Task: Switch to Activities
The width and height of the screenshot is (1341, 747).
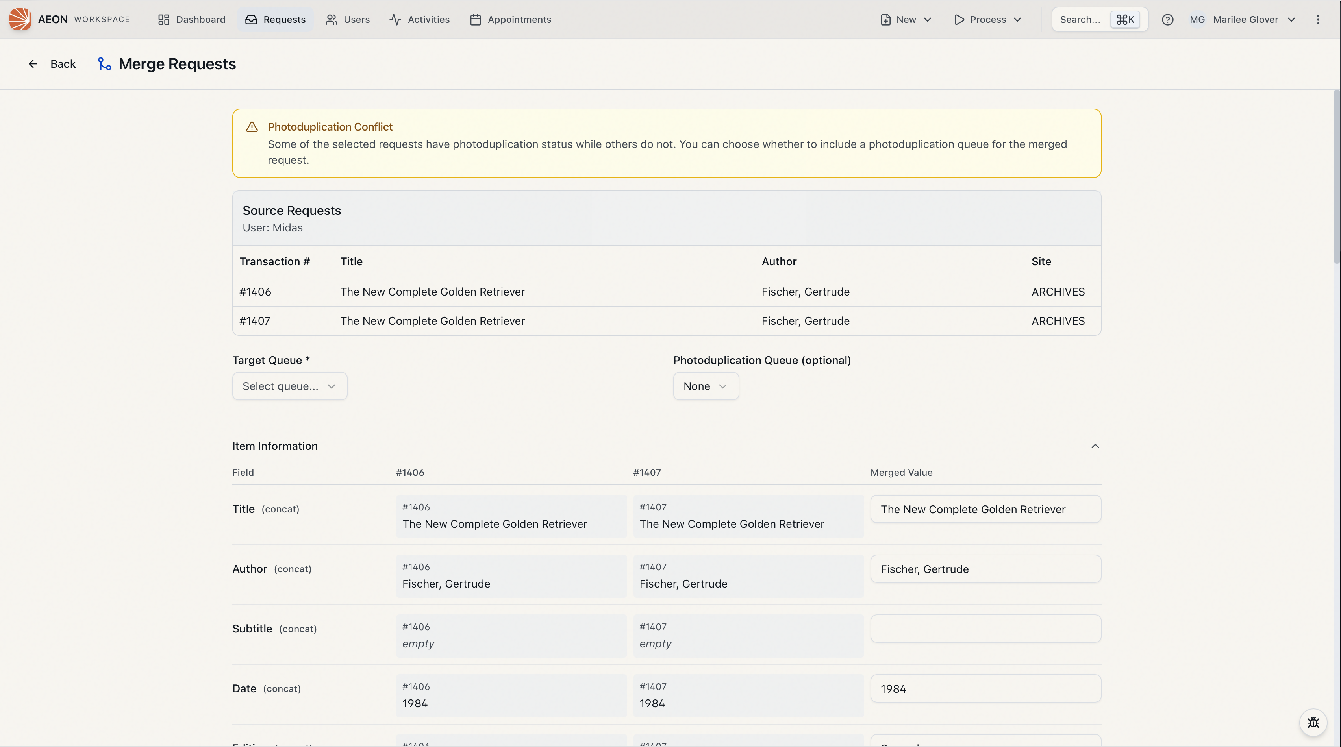Action: click(420, 19)
